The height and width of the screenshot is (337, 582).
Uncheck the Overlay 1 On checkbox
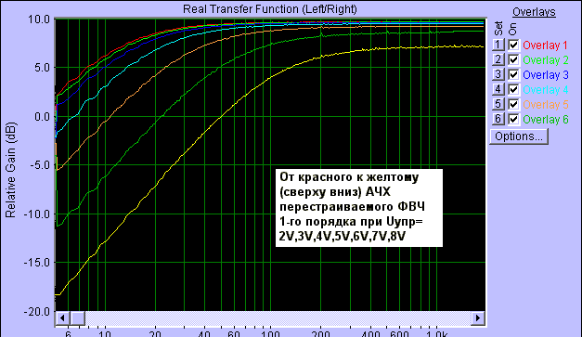click(513, 45)
